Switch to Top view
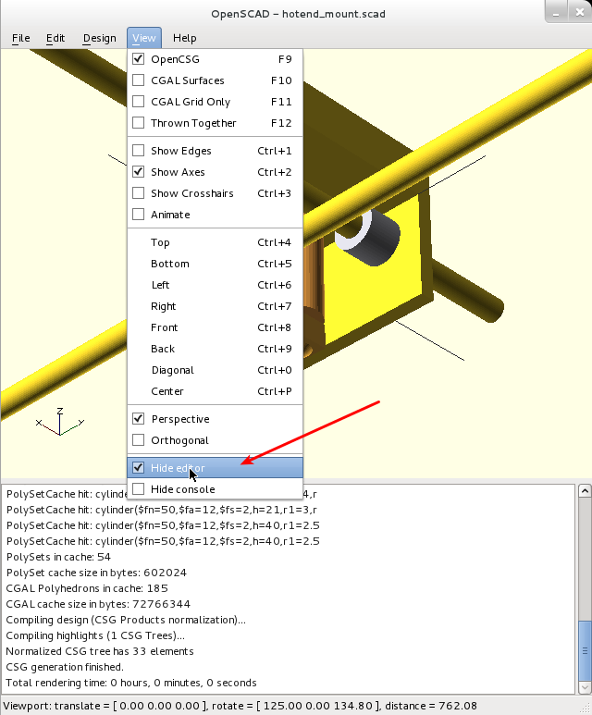The width and height of the screenshot is (592, 715). tap(215, 242)
